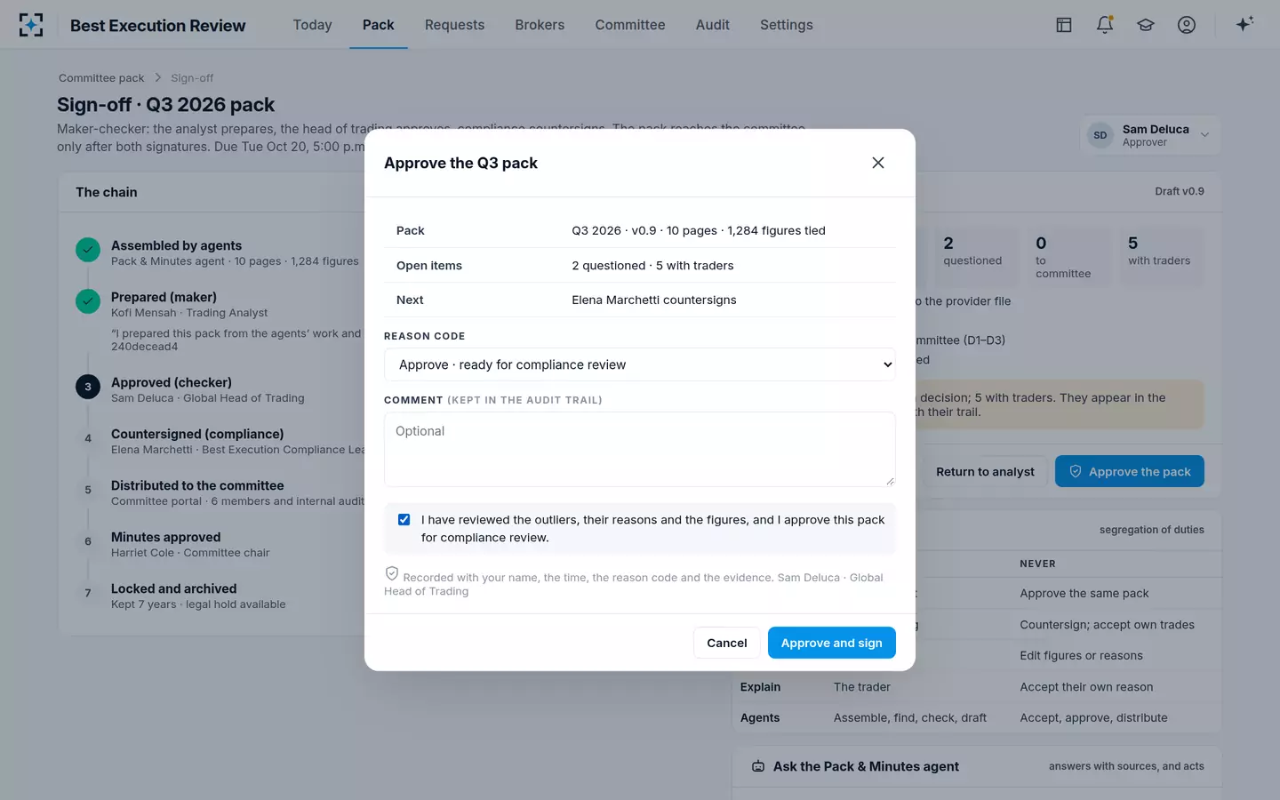Click the Best Execution Review logo icon

pyautogui.click(x=31, y=25)
